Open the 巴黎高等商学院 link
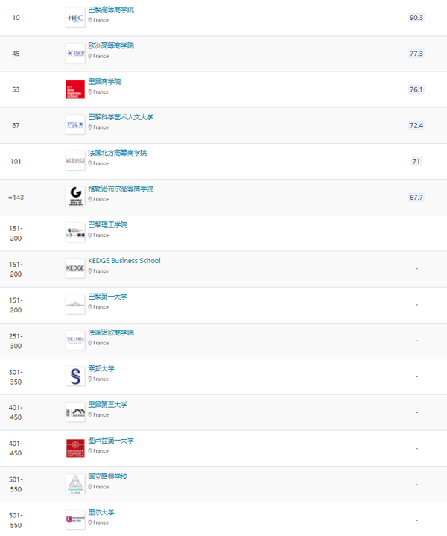This screenshot has height=536, width=447. [111, 10]
